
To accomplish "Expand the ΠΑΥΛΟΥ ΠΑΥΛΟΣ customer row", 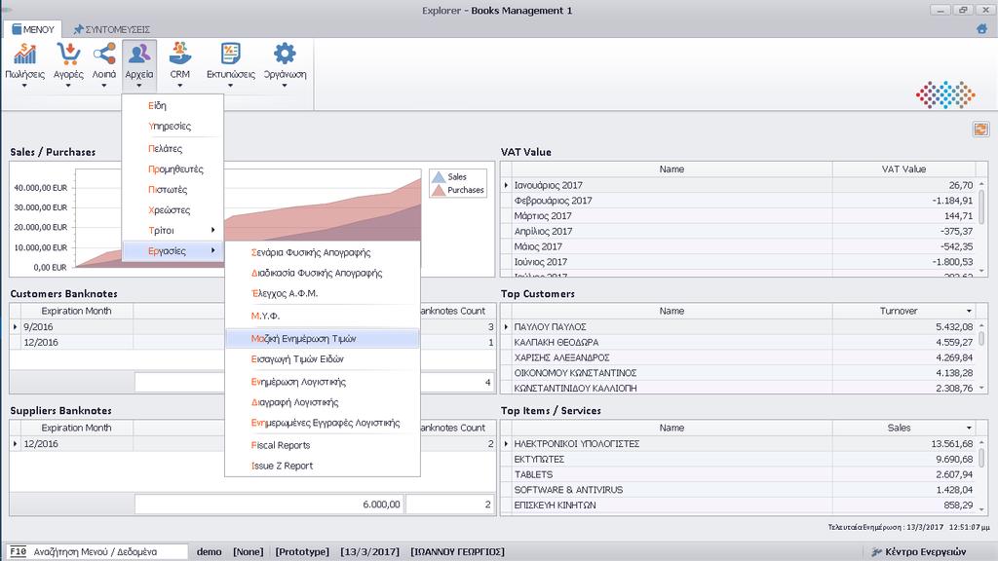I will pyautogui.click(x=506, y=327).
